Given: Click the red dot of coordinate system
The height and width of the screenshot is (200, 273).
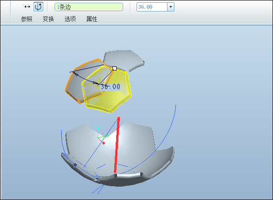Looking at the screenshot, I should (104, 143).
